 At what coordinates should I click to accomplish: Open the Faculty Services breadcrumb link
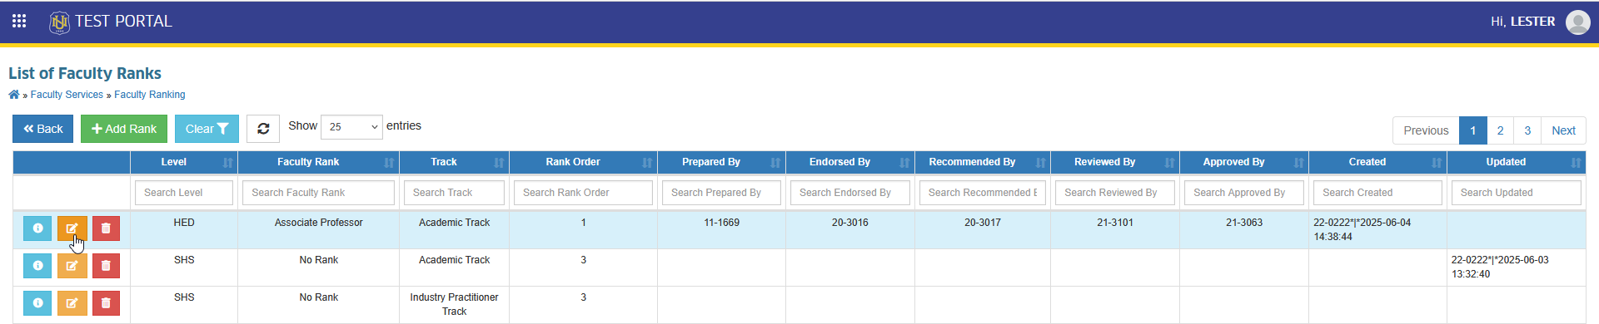67,95
